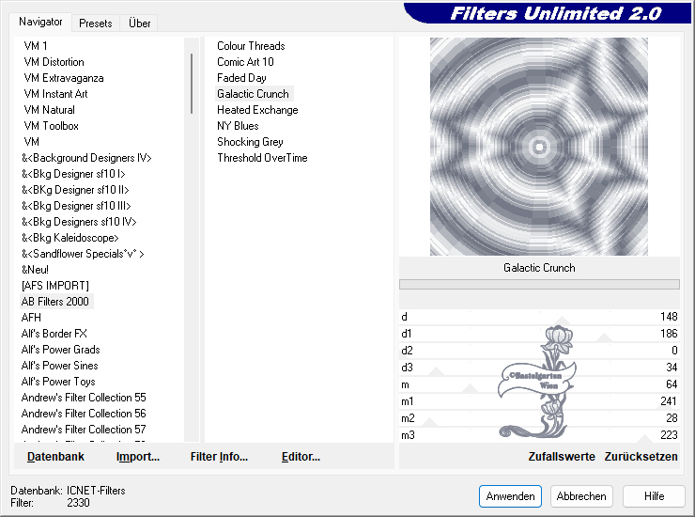This screenshot has width=695, height=517.
Task: Pick the Heated Exchange filter
Action: pos(257,110)
